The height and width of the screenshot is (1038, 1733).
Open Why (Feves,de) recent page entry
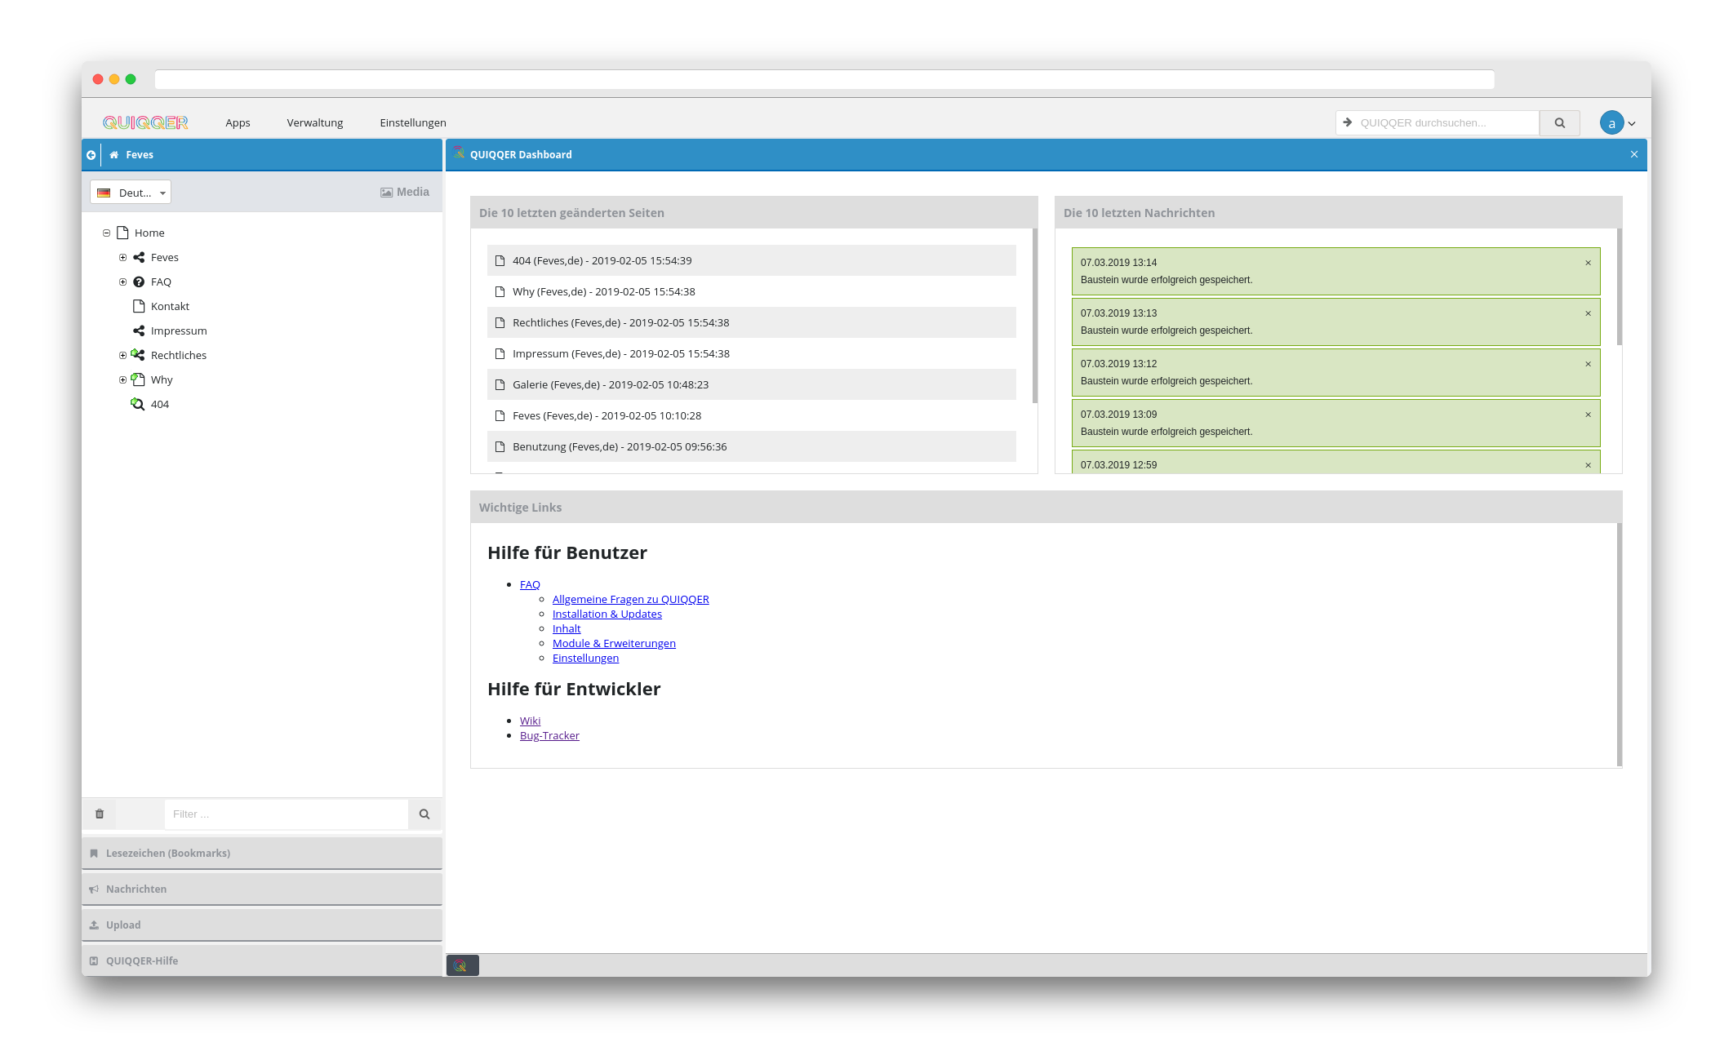pos(751,291)
